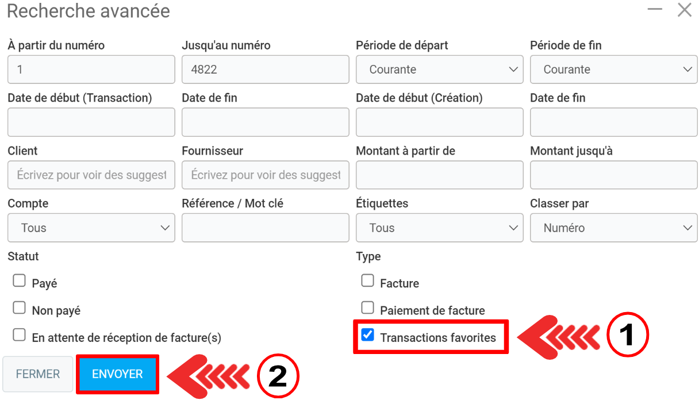Open the Classer par dropdown

[x=613, y=228]
